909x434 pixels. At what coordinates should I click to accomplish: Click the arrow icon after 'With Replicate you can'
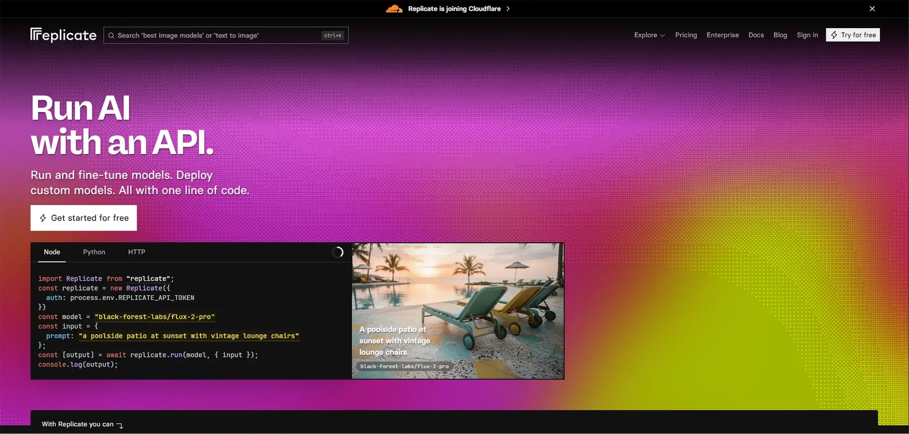[x=120, y=425]
